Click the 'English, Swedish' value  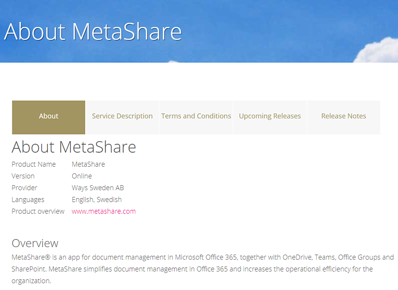coord(97,200)
